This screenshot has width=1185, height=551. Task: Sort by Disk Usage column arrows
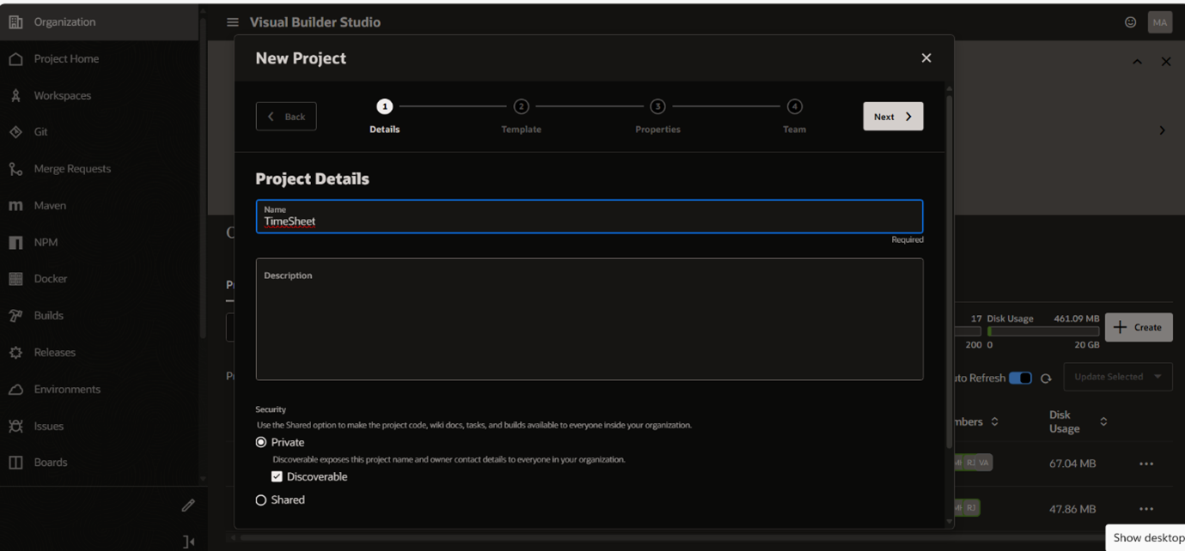(1103, 421)
